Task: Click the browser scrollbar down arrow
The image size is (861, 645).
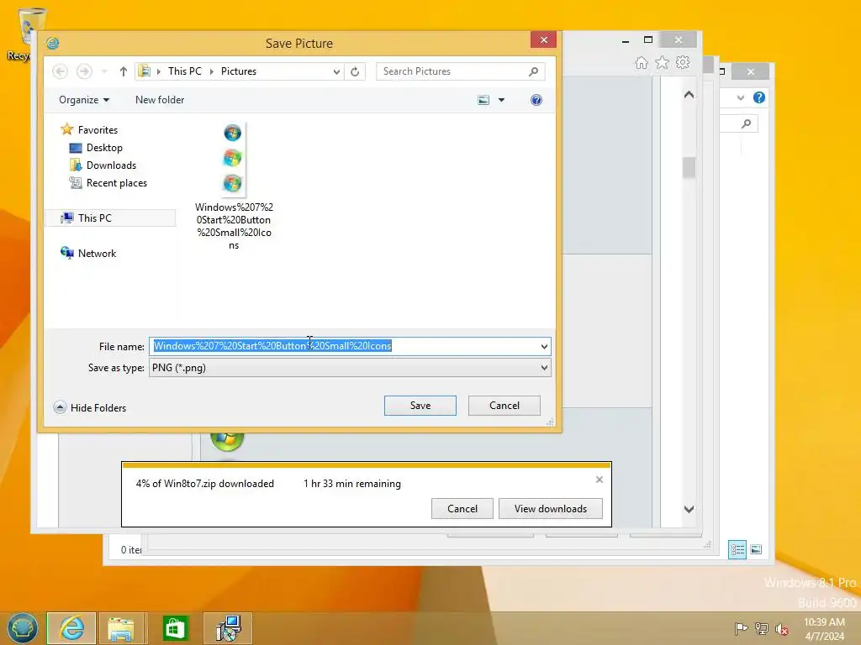Action: [x=689, y=509]
